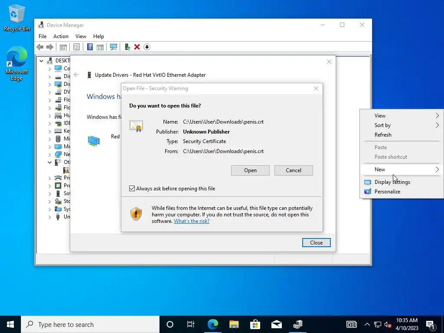Expand the Universal Serial Bus tree node
The image size is (444, 333).
tap(49, 217)
